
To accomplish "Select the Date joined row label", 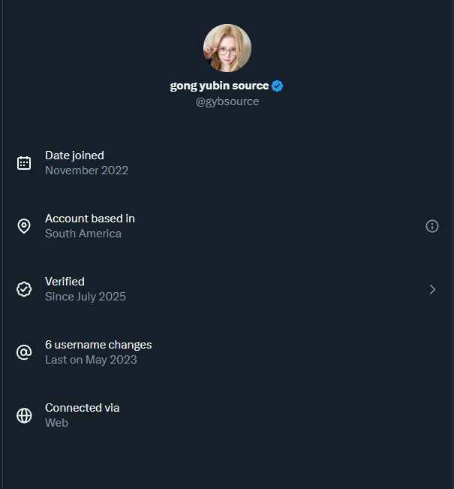I will [x=74, y=155].
